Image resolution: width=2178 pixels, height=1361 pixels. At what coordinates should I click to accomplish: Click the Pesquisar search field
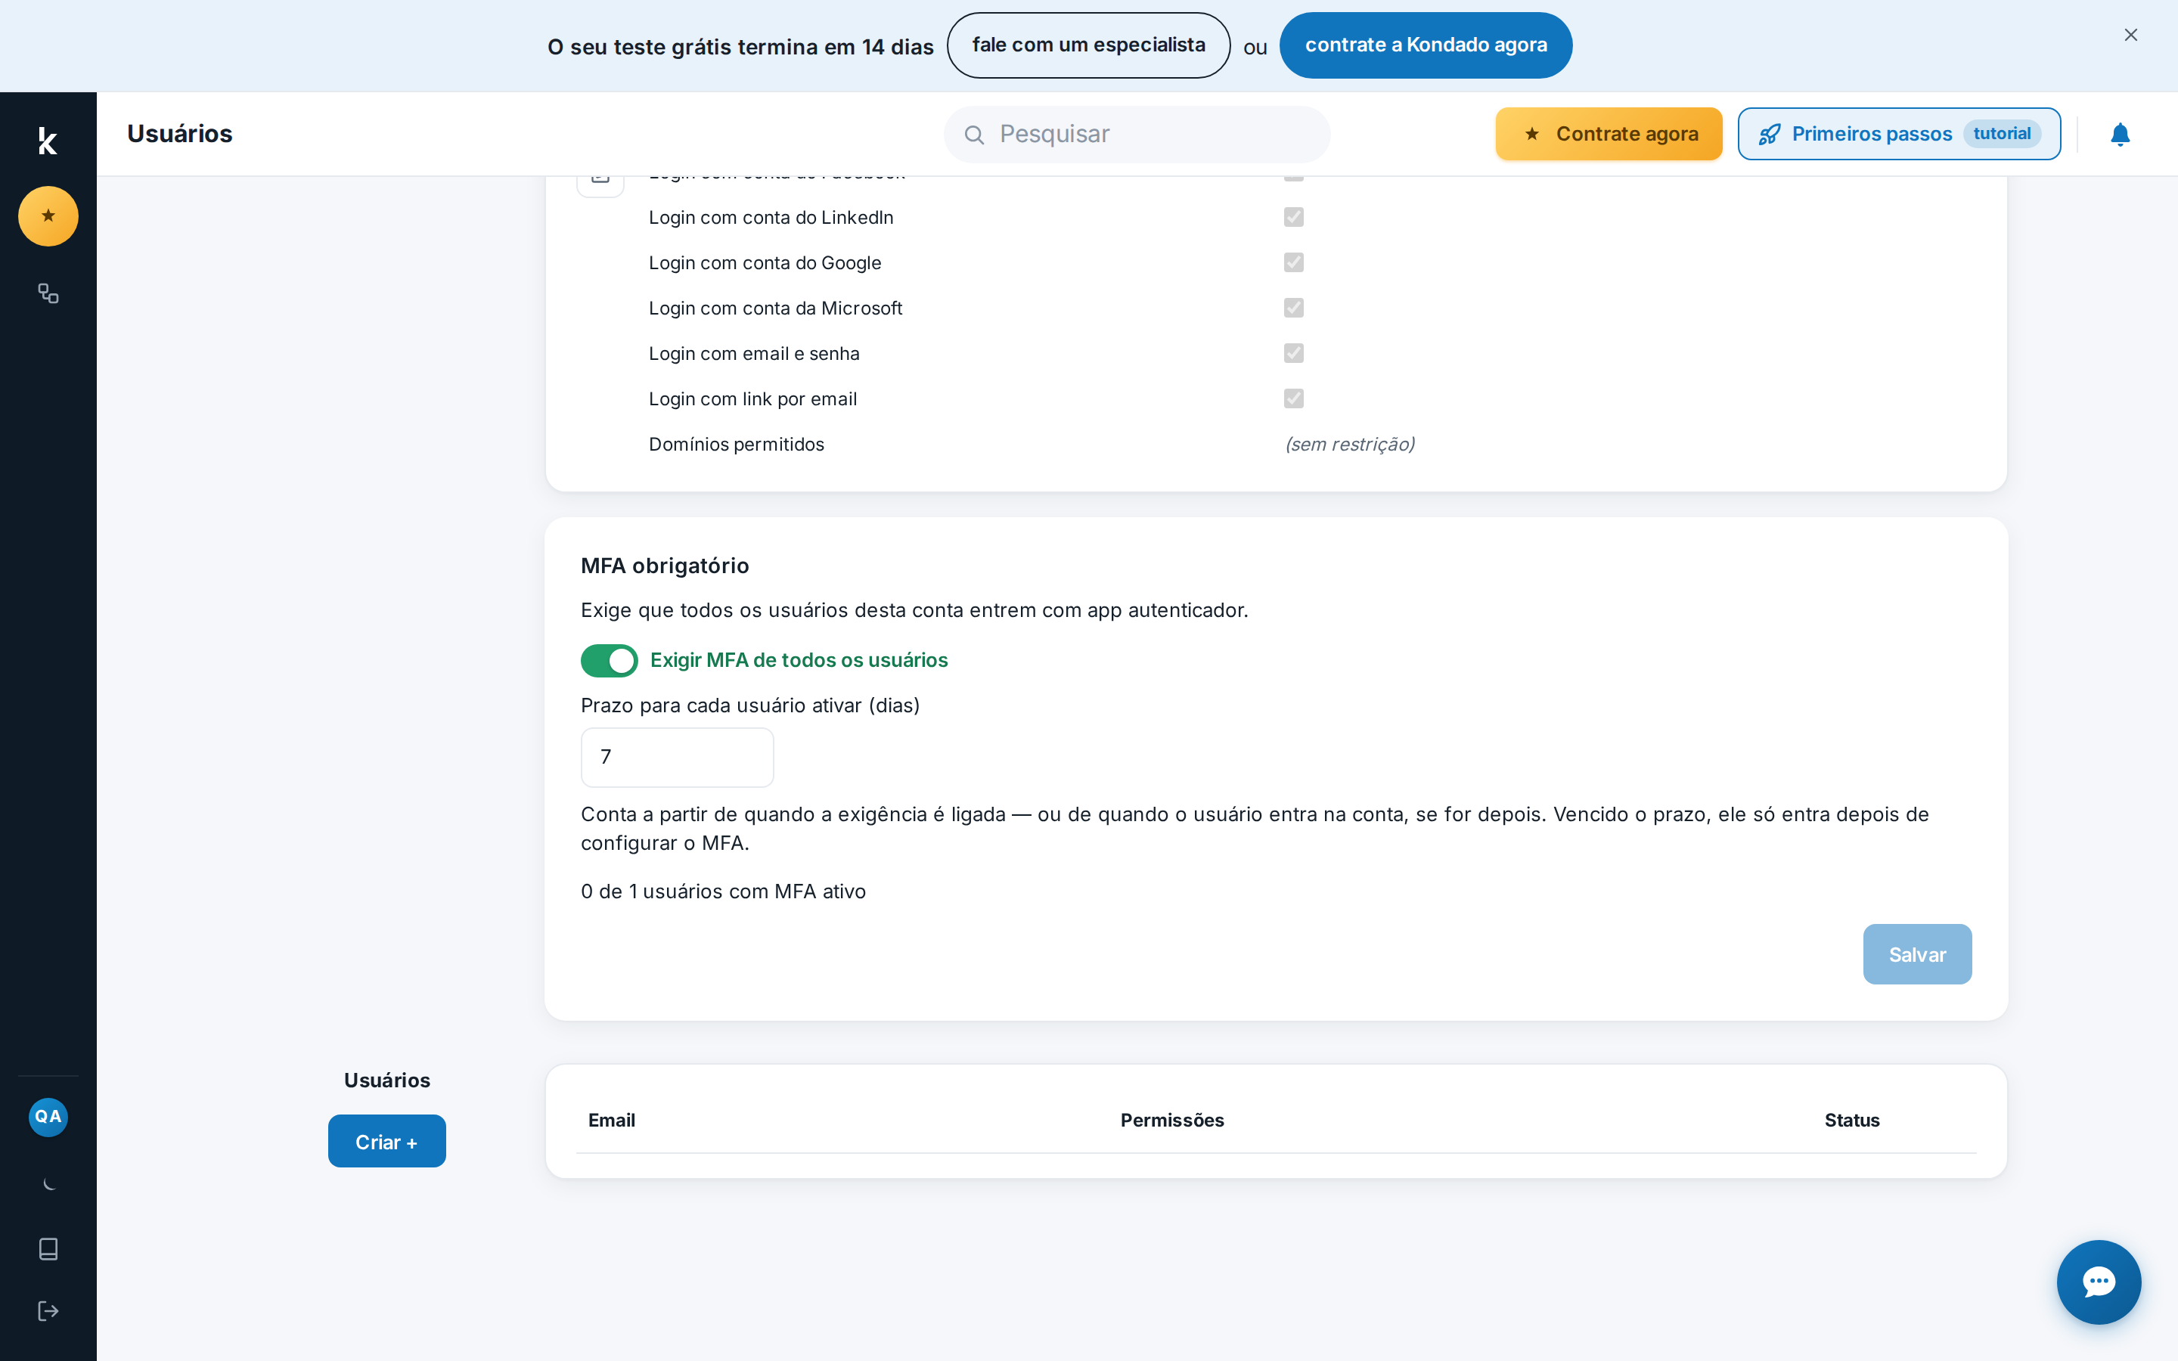[x=1137, y=134]
